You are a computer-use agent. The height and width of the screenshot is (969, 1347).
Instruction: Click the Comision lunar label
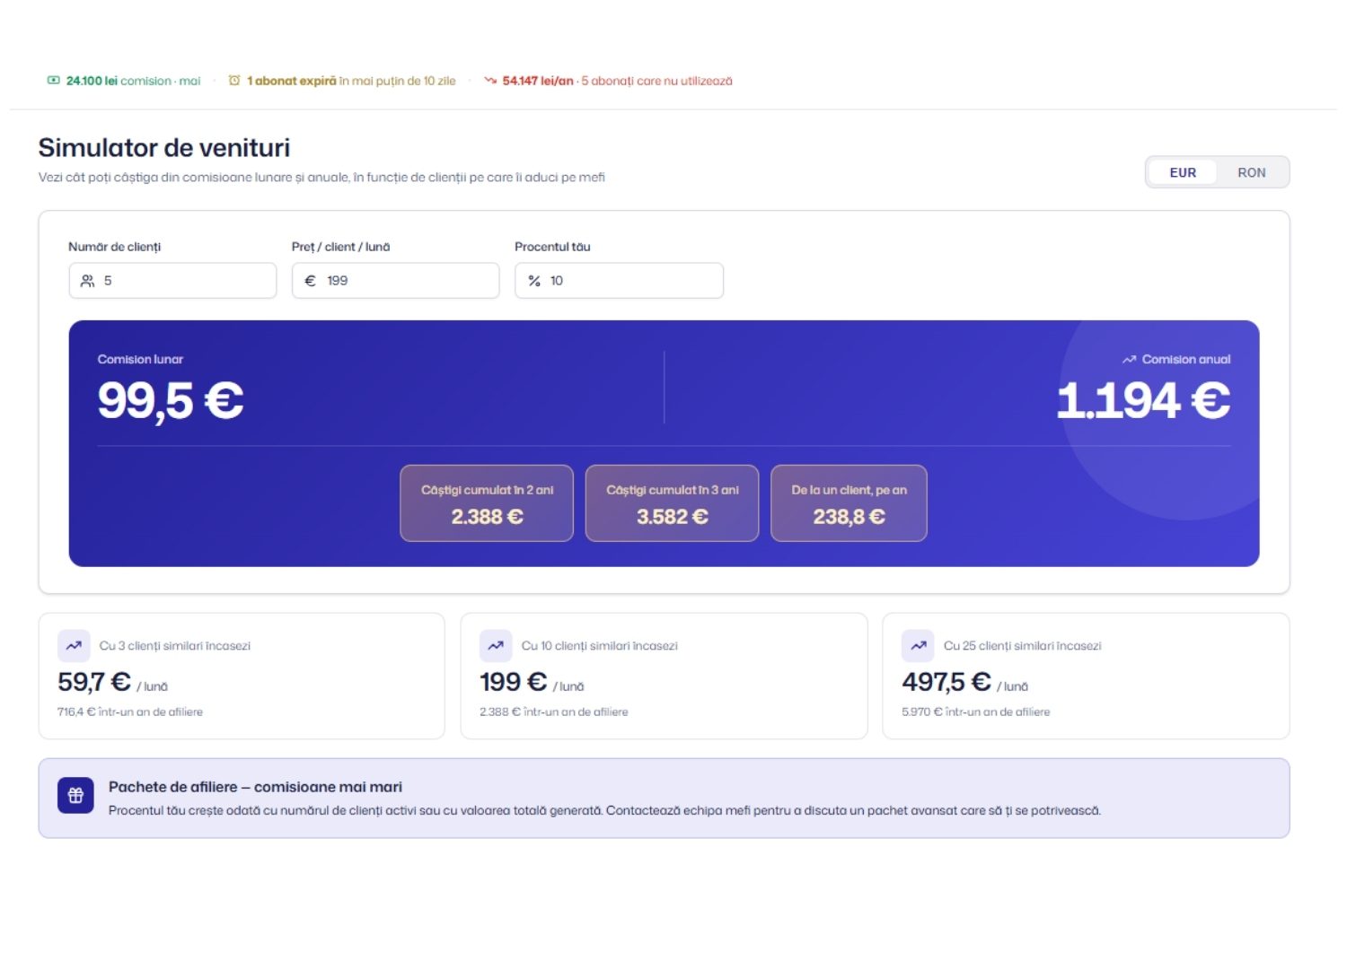pos(140,359)
